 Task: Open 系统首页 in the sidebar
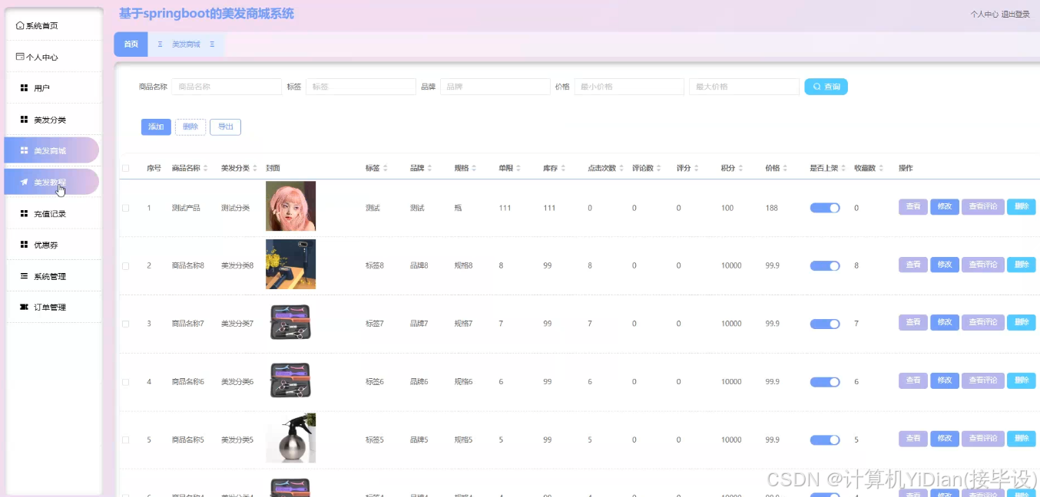[x=54, y=25]
